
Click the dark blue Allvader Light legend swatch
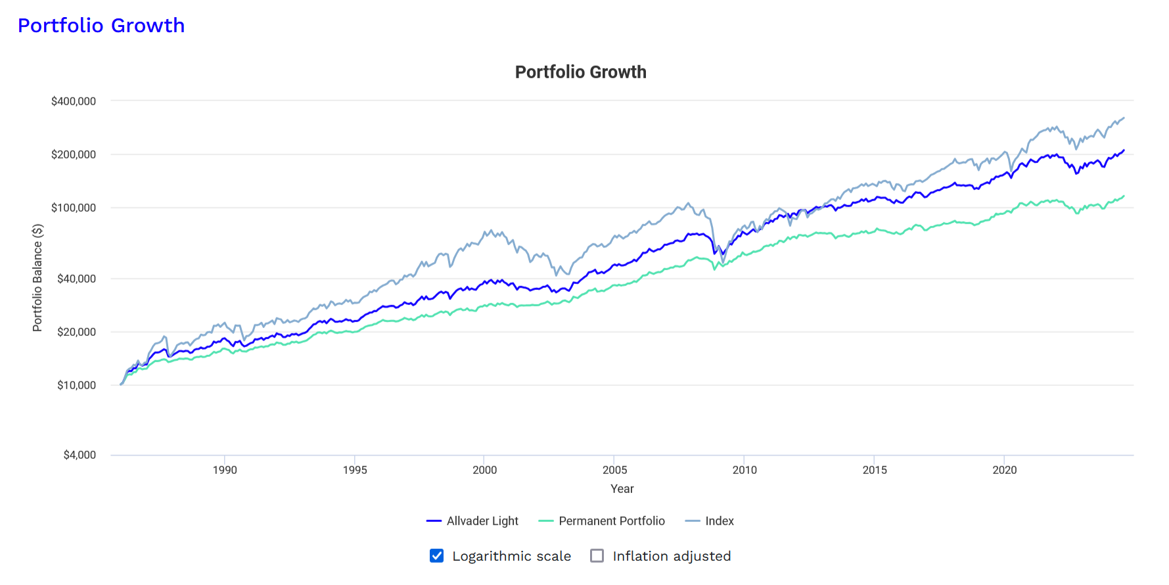click(x=434, y=521)
